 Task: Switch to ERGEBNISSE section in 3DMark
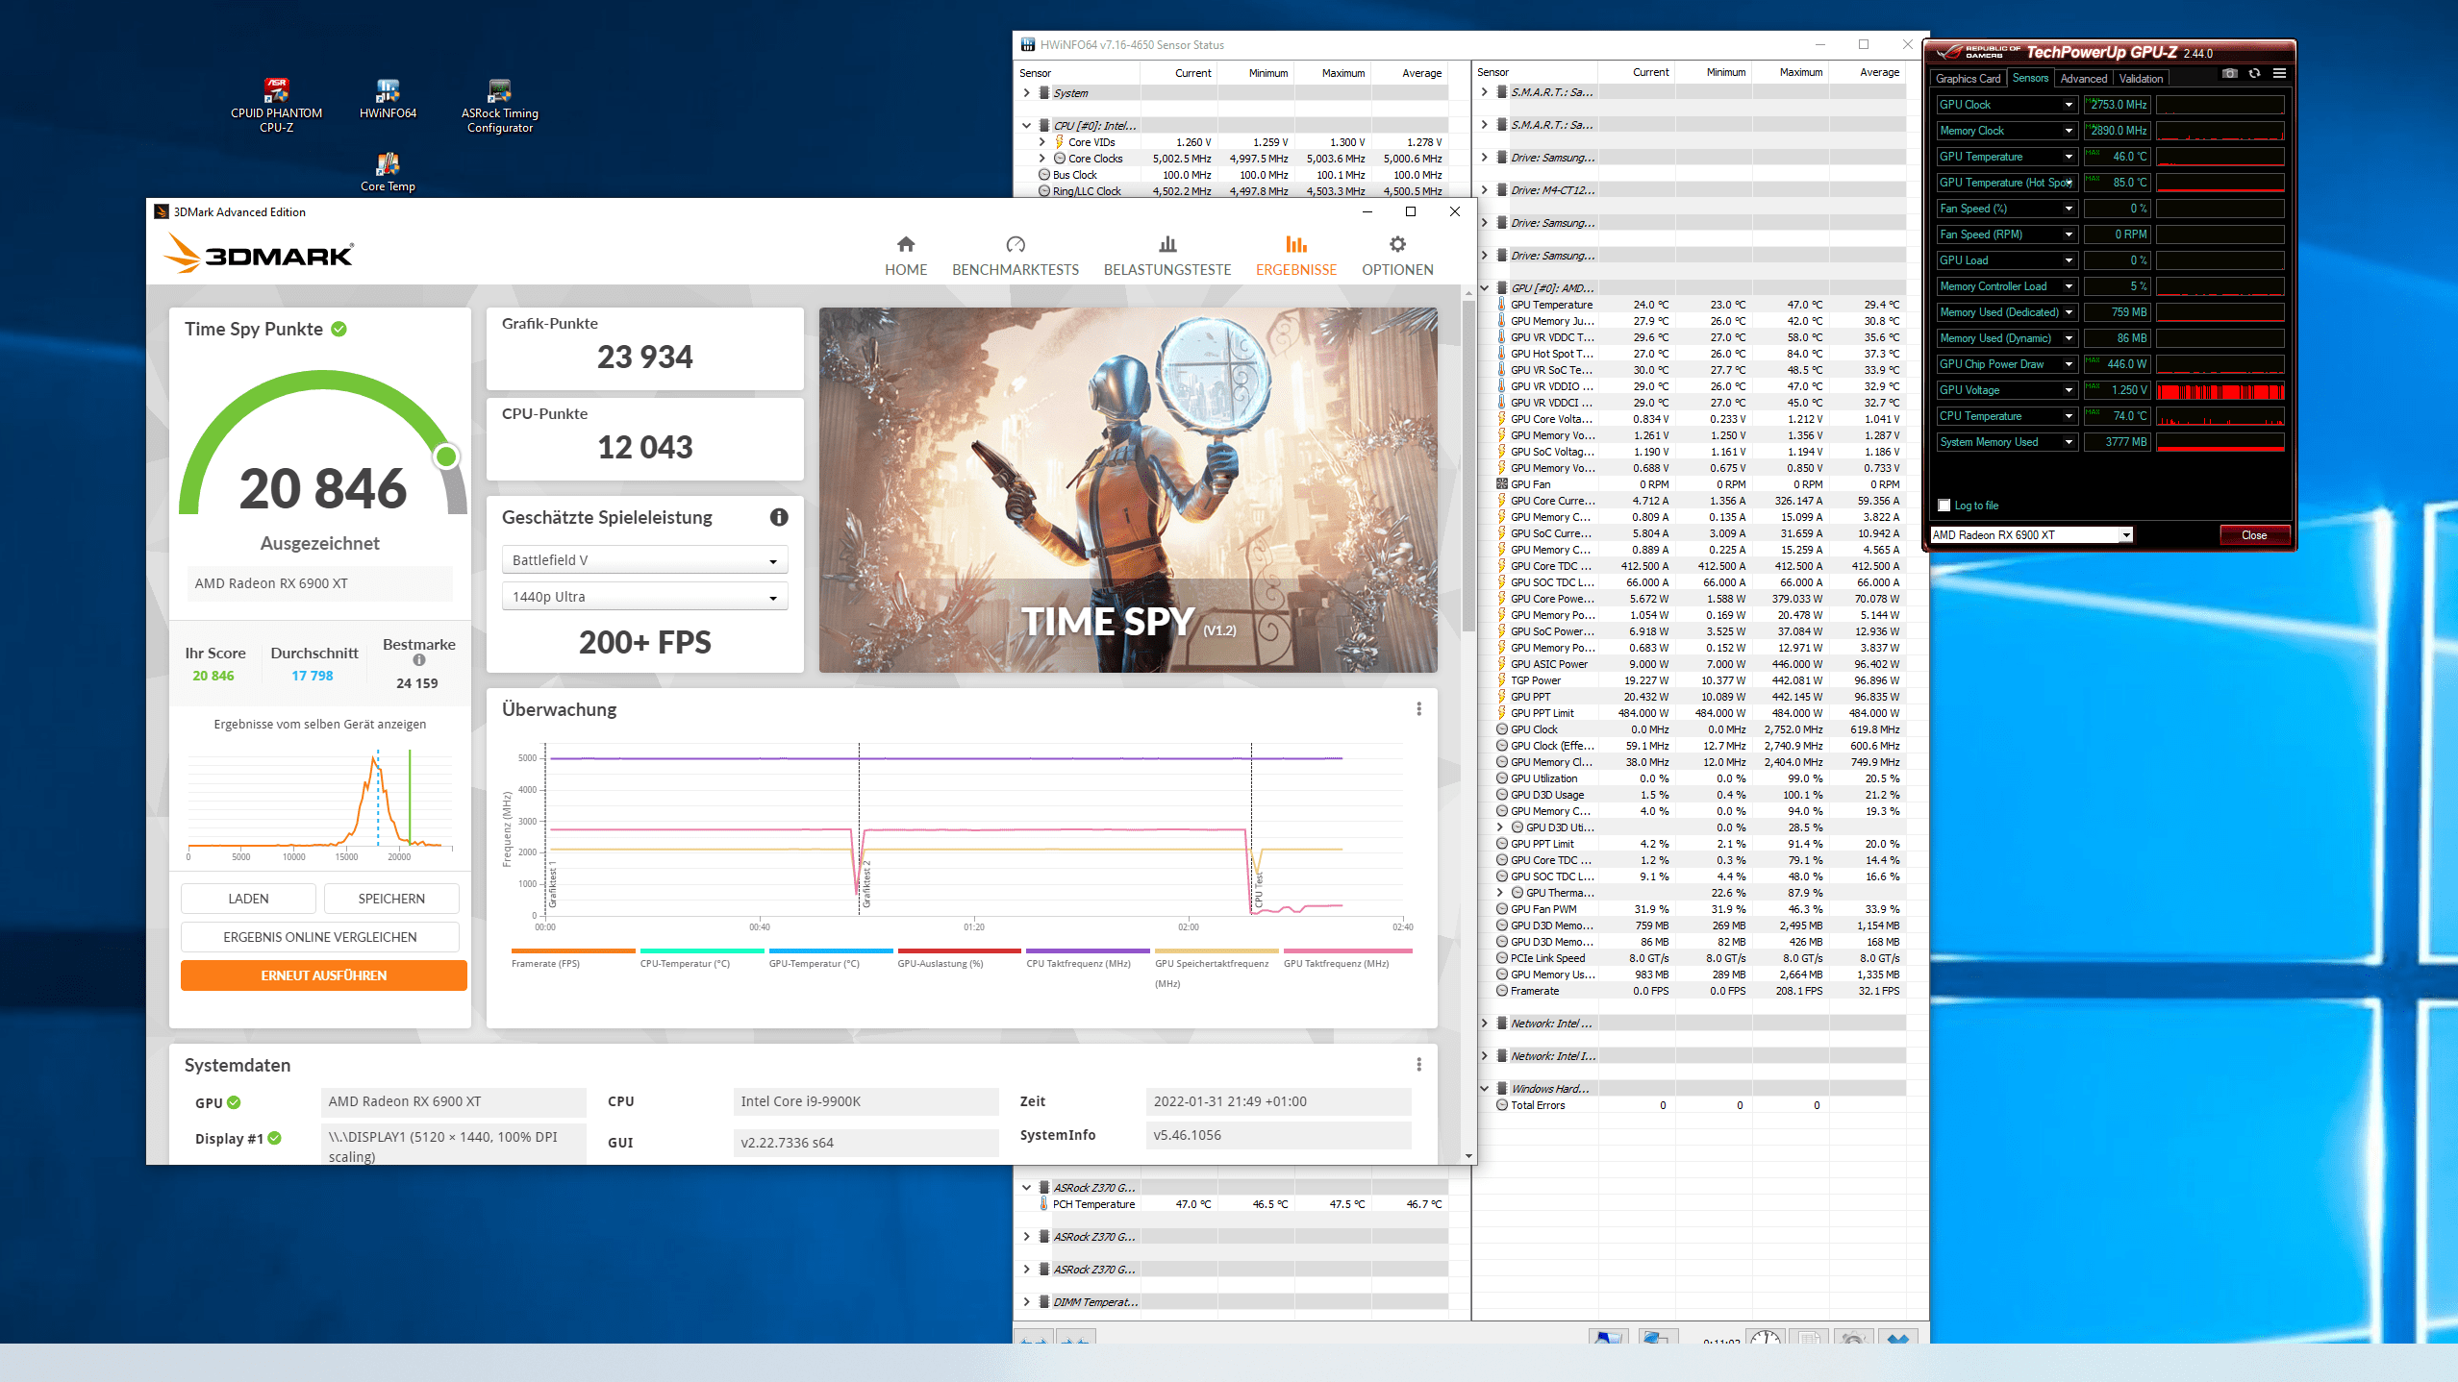1296,256
